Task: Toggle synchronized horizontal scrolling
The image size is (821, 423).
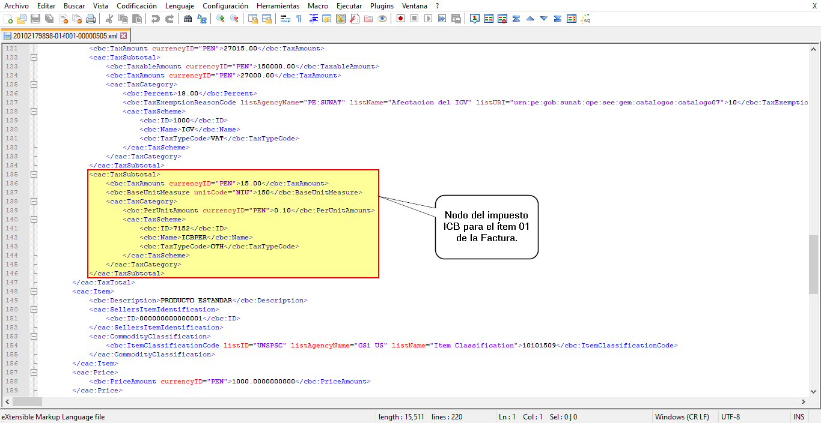Action: pos(267,19)
